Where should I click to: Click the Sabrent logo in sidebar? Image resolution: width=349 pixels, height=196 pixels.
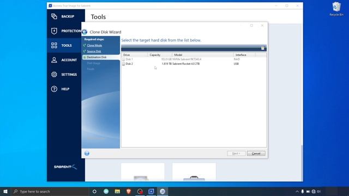[65, 167]
